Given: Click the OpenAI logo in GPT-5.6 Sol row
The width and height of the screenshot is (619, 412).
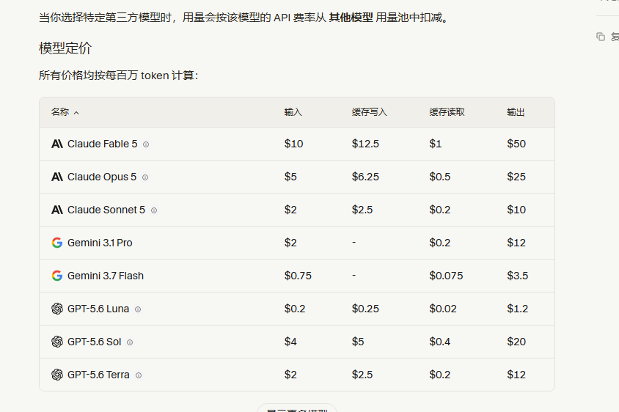Looking at the screenshot, I should [57, 342].
